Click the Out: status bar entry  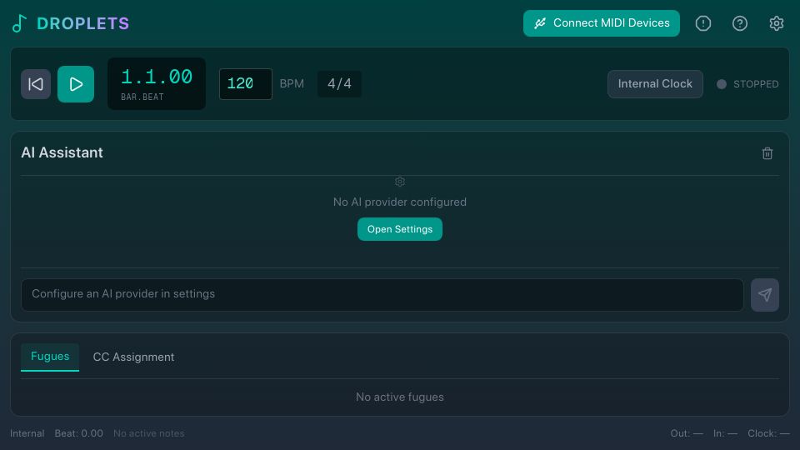point(687,433)
